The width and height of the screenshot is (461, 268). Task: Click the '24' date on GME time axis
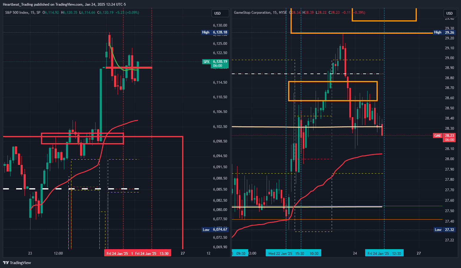point(355,253)
